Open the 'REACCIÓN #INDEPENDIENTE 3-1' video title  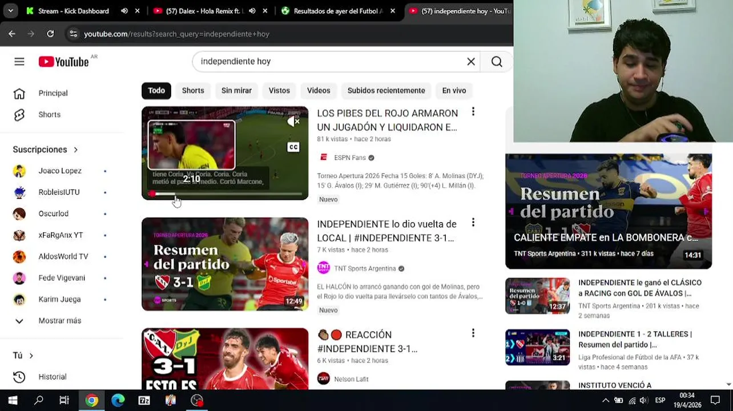(x=367, y=341)
